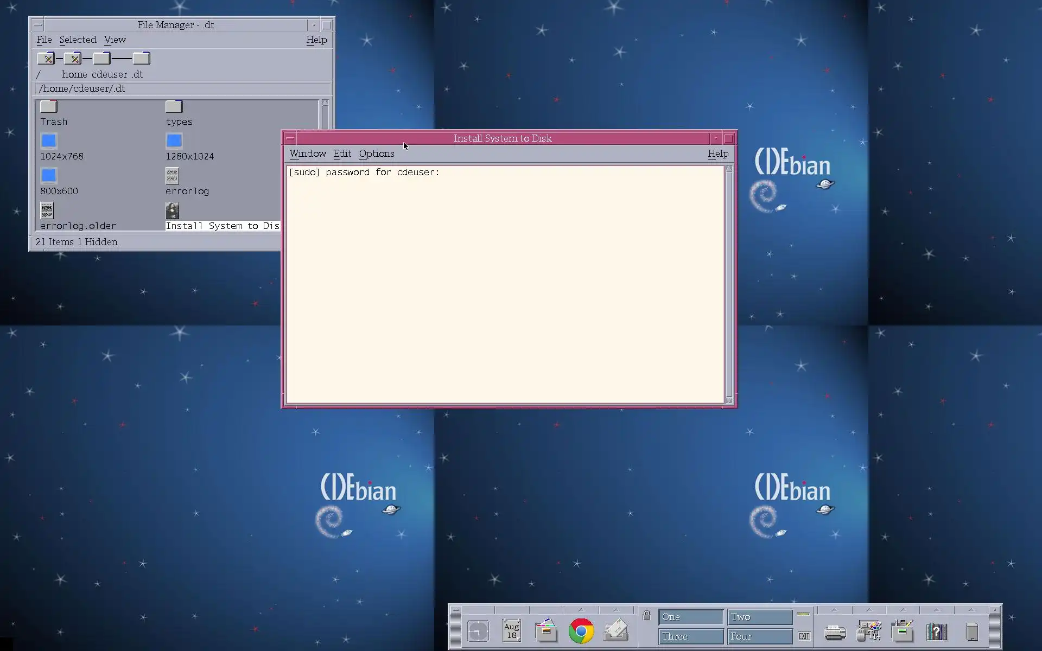Launch Google Chrome from the front panel

click(581, 631)
